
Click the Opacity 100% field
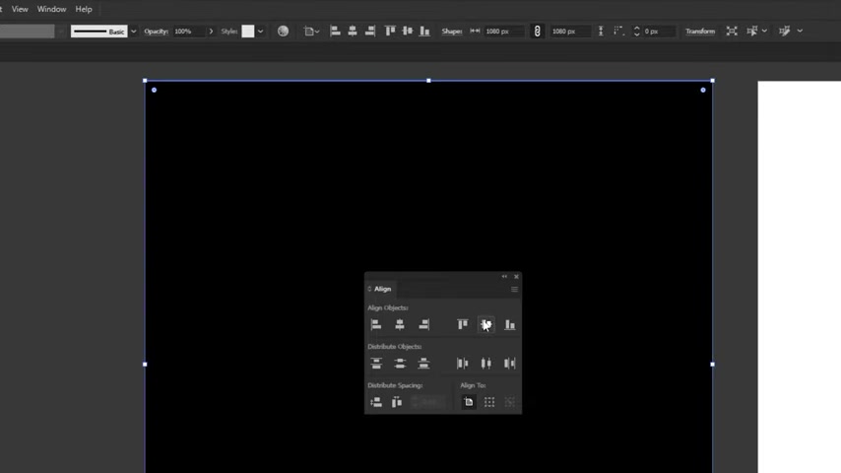188,32
